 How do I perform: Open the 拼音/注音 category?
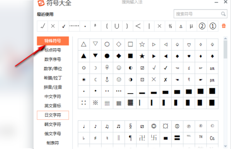pyautogui.click(x=53, y=87)
